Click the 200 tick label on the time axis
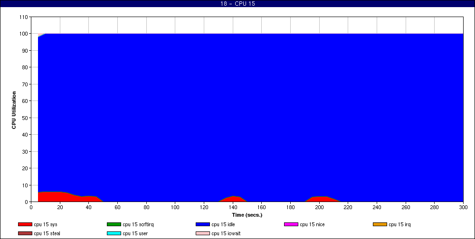Viewport: 475px width, 239px height. coord(319,208)
